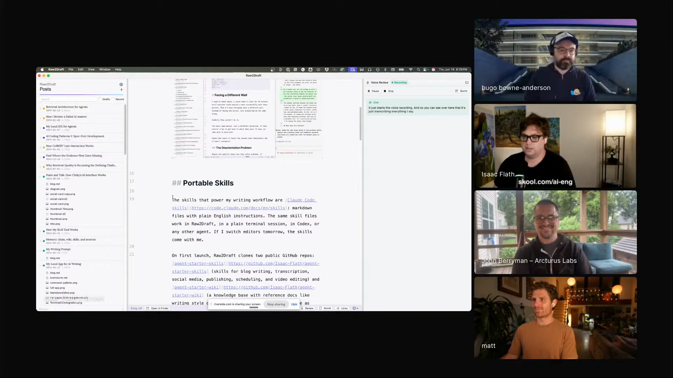Toggle Review mode in status bar
Viewport: 673px width, 378px height.
307,308
